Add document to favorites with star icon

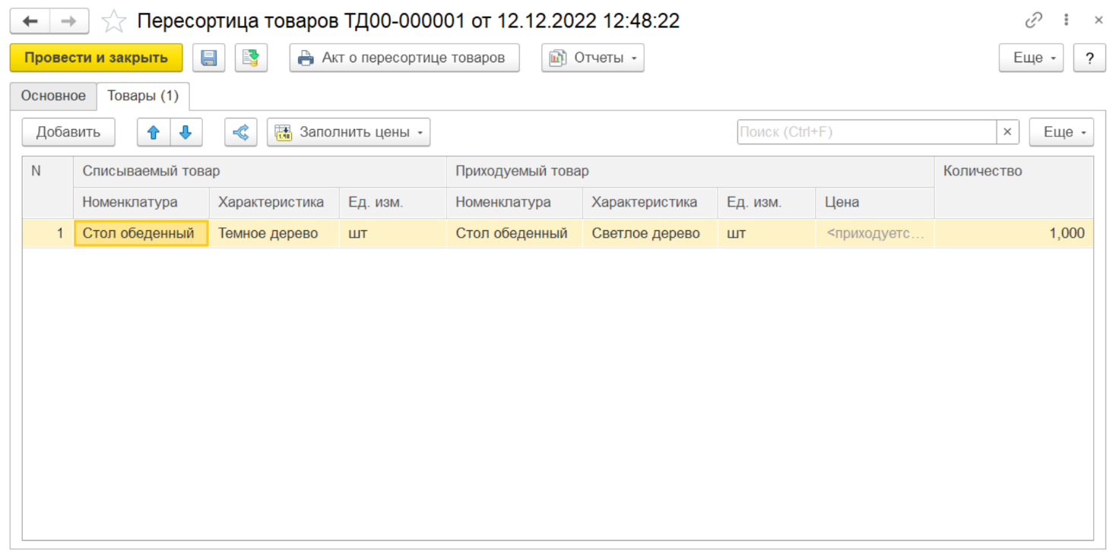coord(113,21)
